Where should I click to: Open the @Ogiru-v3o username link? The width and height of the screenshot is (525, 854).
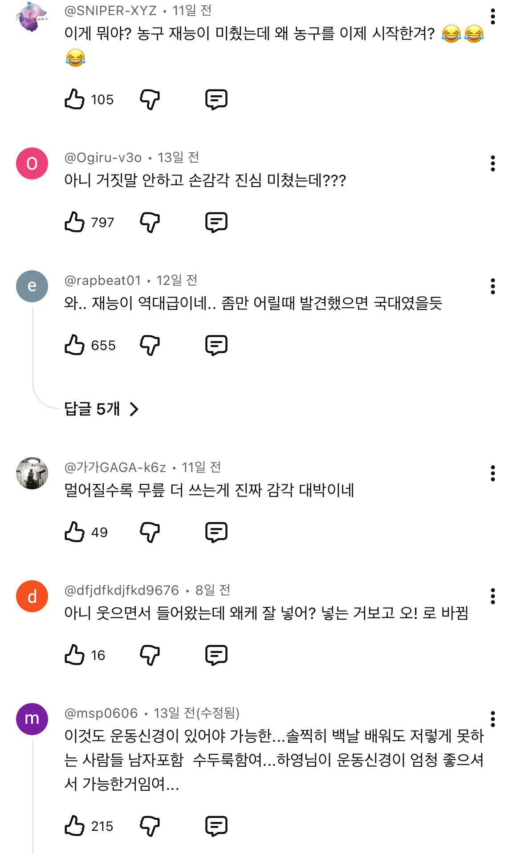(103, 158)
